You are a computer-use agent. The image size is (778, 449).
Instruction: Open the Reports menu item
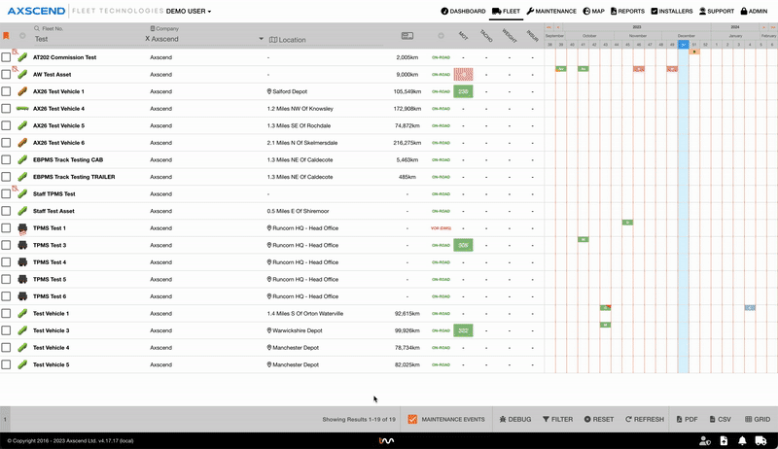point(626,11)
